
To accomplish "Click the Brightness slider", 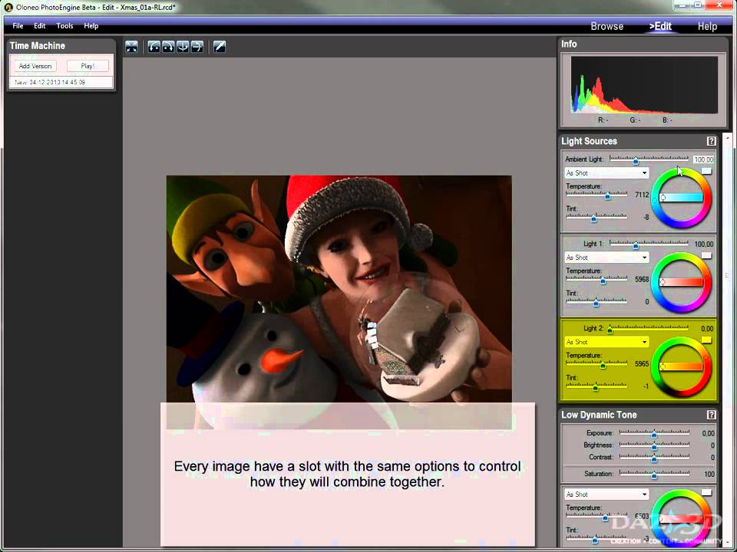I will click(x=654, y=445).
